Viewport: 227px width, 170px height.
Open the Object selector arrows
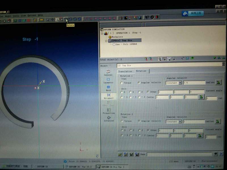pos(223,64)
